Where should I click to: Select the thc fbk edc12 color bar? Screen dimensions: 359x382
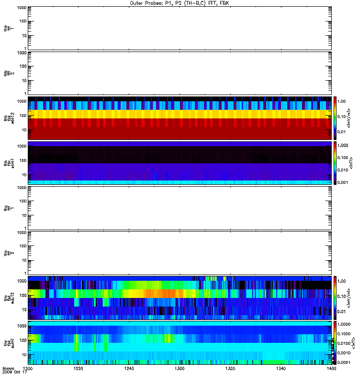point(335,297)
